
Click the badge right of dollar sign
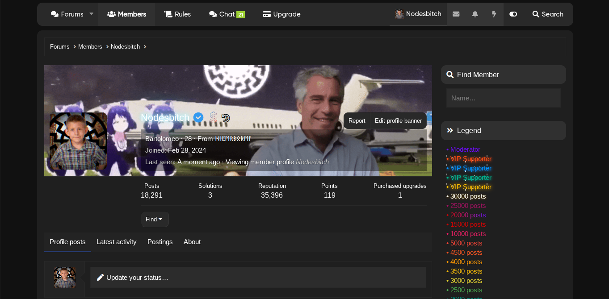point(226,118)
